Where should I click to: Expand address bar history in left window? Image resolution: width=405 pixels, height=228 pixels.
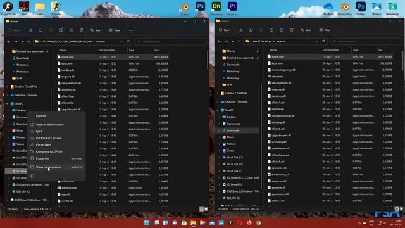[121, 41]
